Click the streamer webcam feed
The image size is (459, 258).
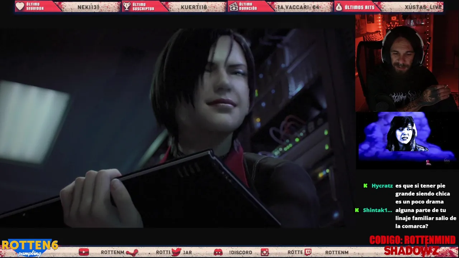407,63
